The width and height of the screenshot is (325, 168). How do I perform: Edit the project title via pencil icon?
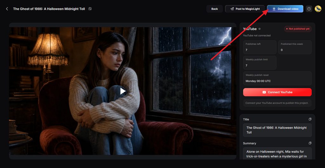[x=90, y=9]
